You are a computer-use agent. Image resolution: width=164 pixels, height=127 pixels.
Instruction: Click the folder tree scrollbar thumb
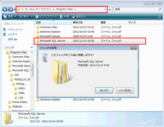[x=32, y=70]
